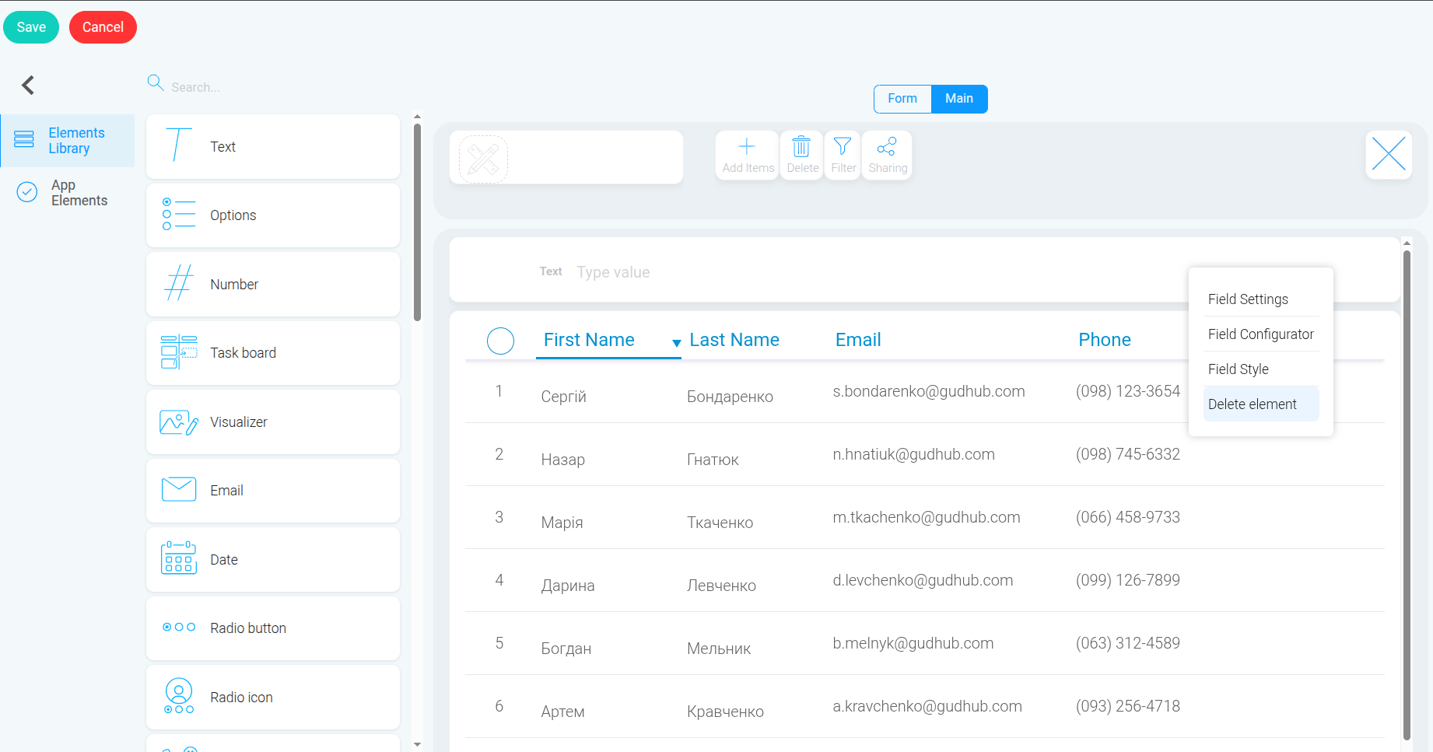This screenshot has width=1433, height=752.
Task: Click the Save button
Action: pyautogui.click(x=31, y=27)
